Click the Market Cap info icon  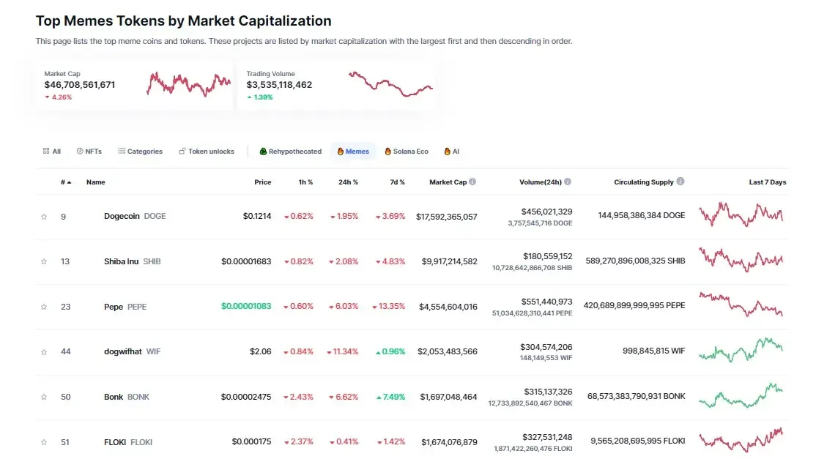(472, 182)
